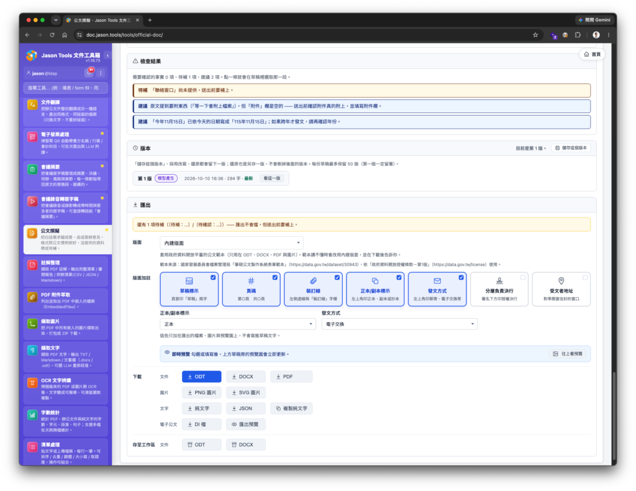This screenshot has height=491, width=636.
Task: Click the 往上看預覽 button
Action: [x=568, y=354]
